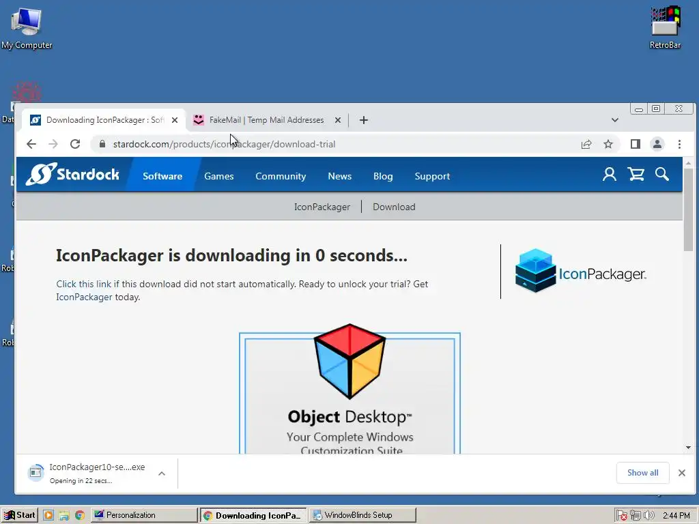Open the file explorer quick launch icon
This screenshot has width=699, height=524.
click(x=63, y=515)
